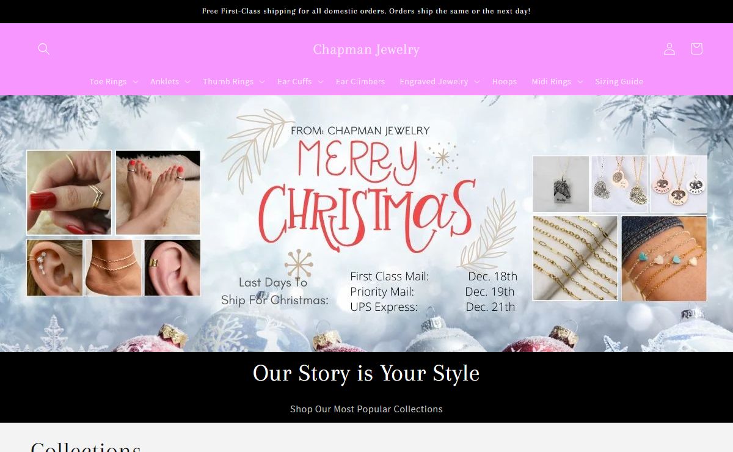Viewport: 733px width, 452px height.
Task: Open the shopping cart icon
Action: [x=696, y=49]
